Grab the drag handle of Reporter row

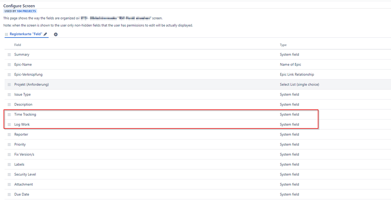click(x=9, y=134)
